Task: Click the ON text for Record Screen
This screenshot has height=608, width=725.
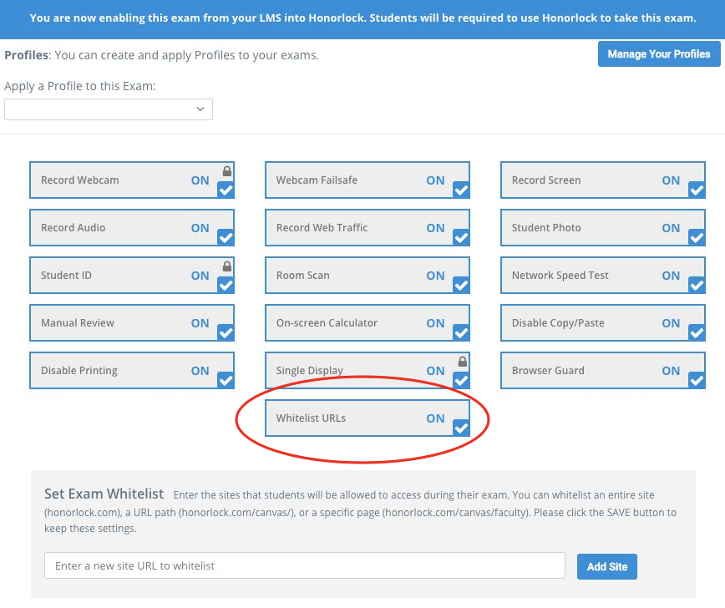Action: pyautogui.click(x=671, y=180)
